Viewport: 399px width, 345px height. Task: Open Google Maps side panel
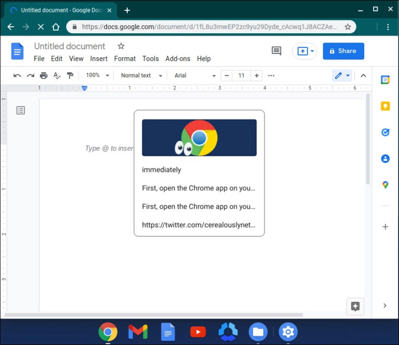[385, 185]
